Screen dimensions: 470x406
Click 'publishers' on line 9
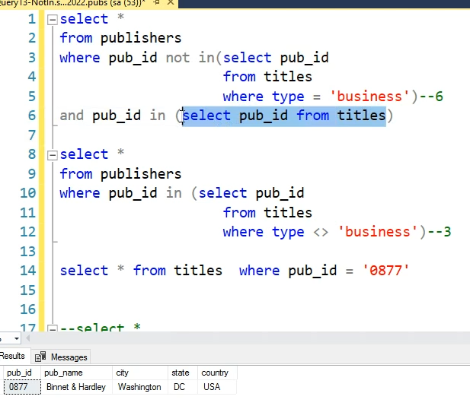click(x=141, y=174)
